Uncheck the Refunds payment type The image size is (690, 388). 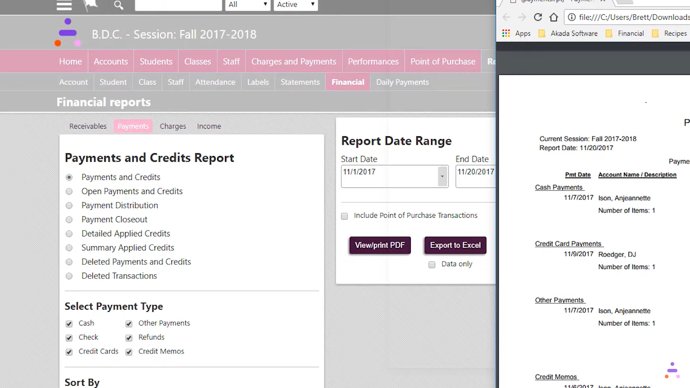[x=129, y=338]
